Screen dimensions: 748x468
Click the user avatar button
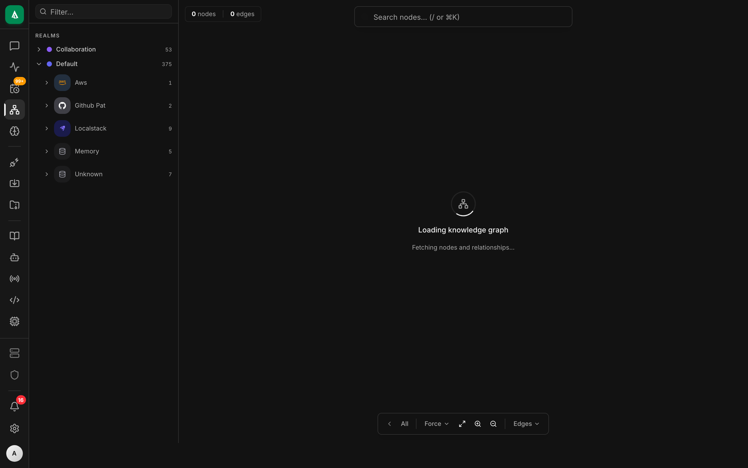pyautogui.click(x=14, y=453)
